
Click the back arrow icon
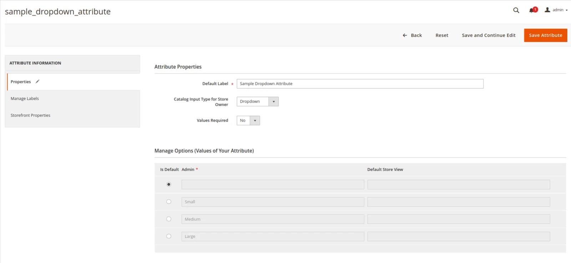click(405, 35)
